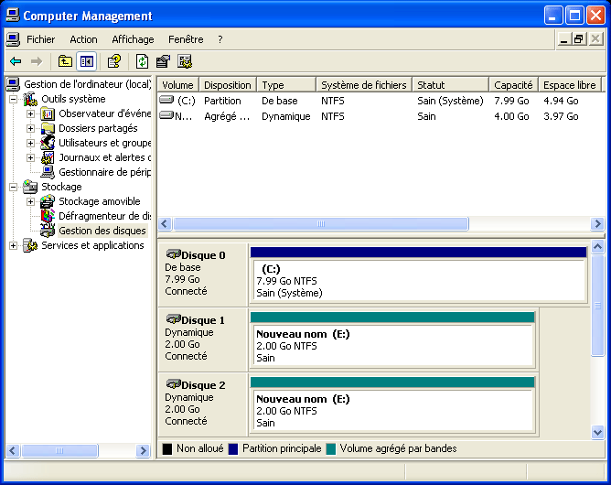Viewport: 611px width, 485px height.
Task: Click the Observateur d'événements icon
Action: coord(48,113)
